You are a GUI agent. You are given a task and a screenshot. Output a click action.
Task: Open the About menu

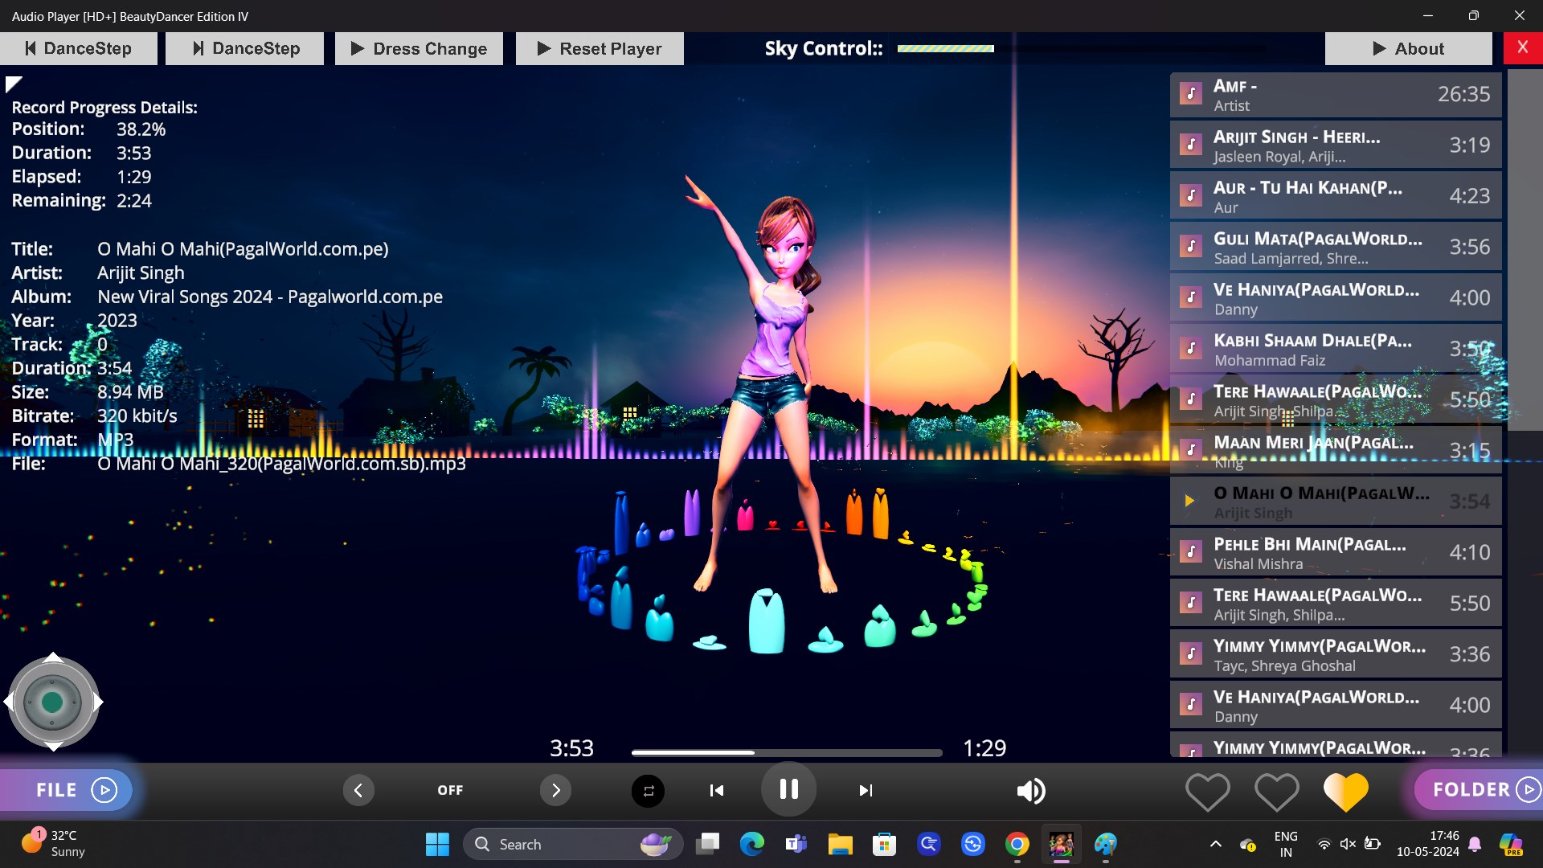coord(1408,48)
